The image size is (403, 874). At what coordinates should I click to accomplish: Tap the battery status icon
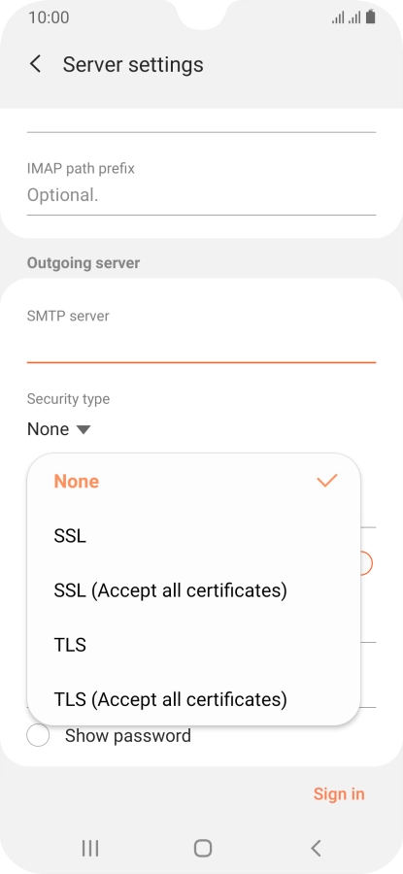pos(371,17)
